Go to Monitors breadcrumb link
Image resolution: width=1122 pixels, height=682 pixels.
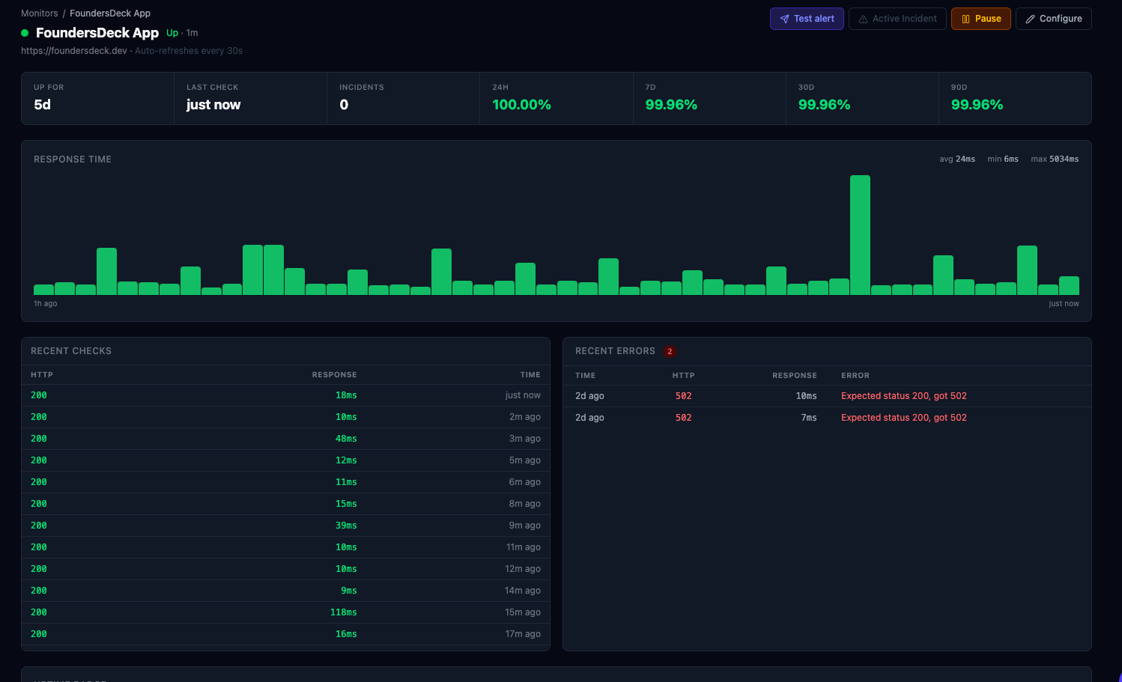pos(40,13)
